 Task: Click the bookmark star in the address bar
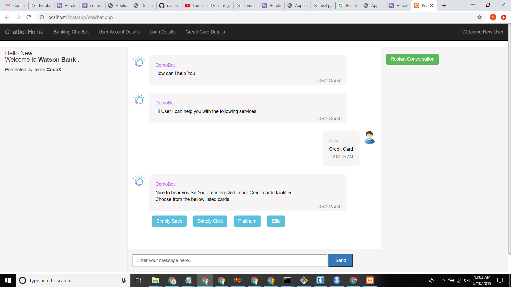click(480, 17)
